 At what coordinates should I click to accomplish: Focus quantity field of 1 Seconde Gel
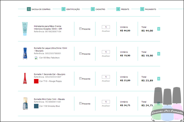106,77
